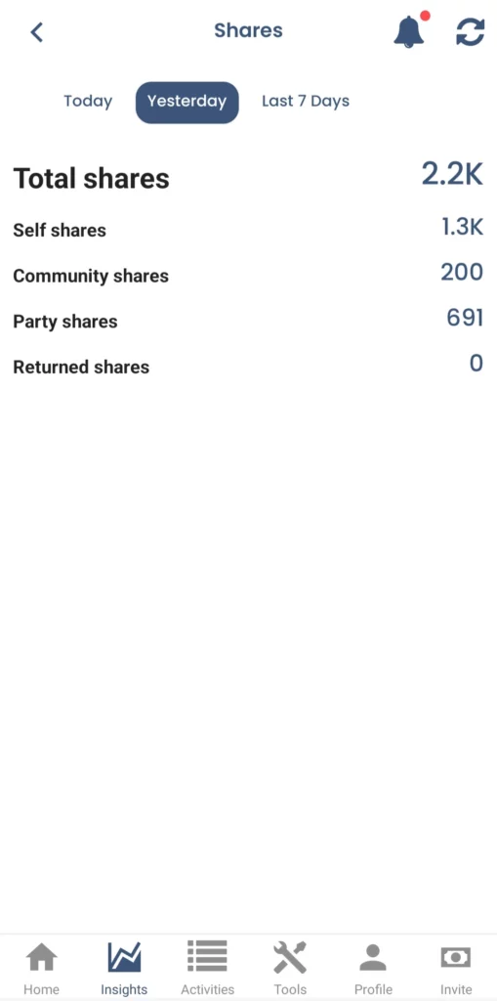Click the 2.2K total shares value
Image resolution: width=497 pixels, height=1001 pixels.
452,174
